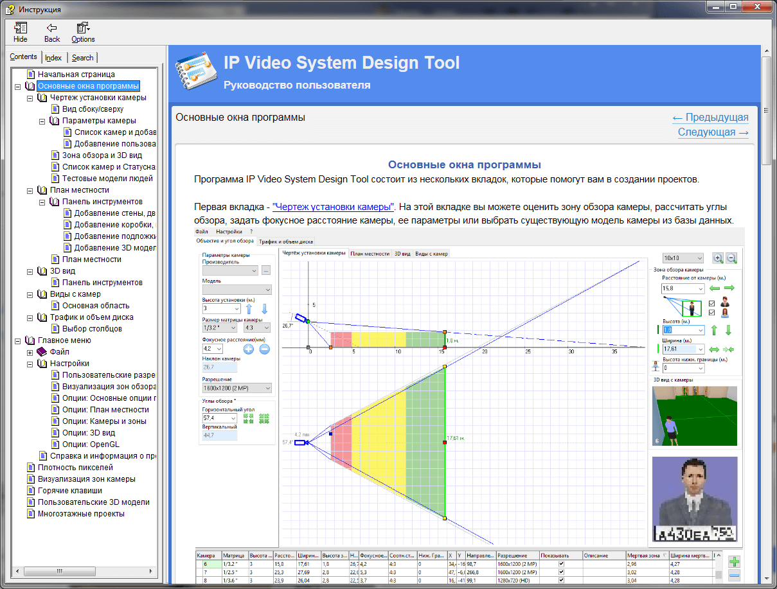The height and width of the screenshot is (589, 777).
Task: Click the Hide toolbar icon
Action: point(21,28)
